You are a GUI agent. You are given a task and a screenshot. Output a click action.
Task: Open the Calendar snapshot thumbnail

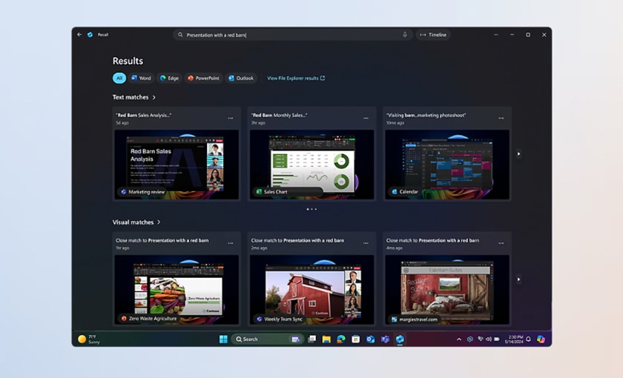click(x=447, y=165)
